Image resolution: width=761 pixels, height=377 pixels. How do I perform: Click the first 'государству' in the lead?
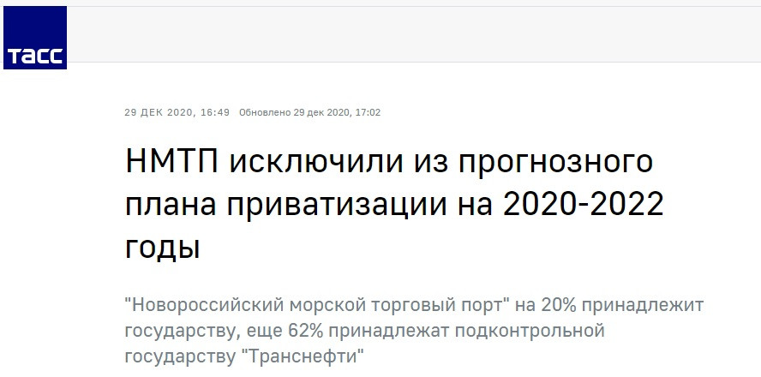pos(177,330)
